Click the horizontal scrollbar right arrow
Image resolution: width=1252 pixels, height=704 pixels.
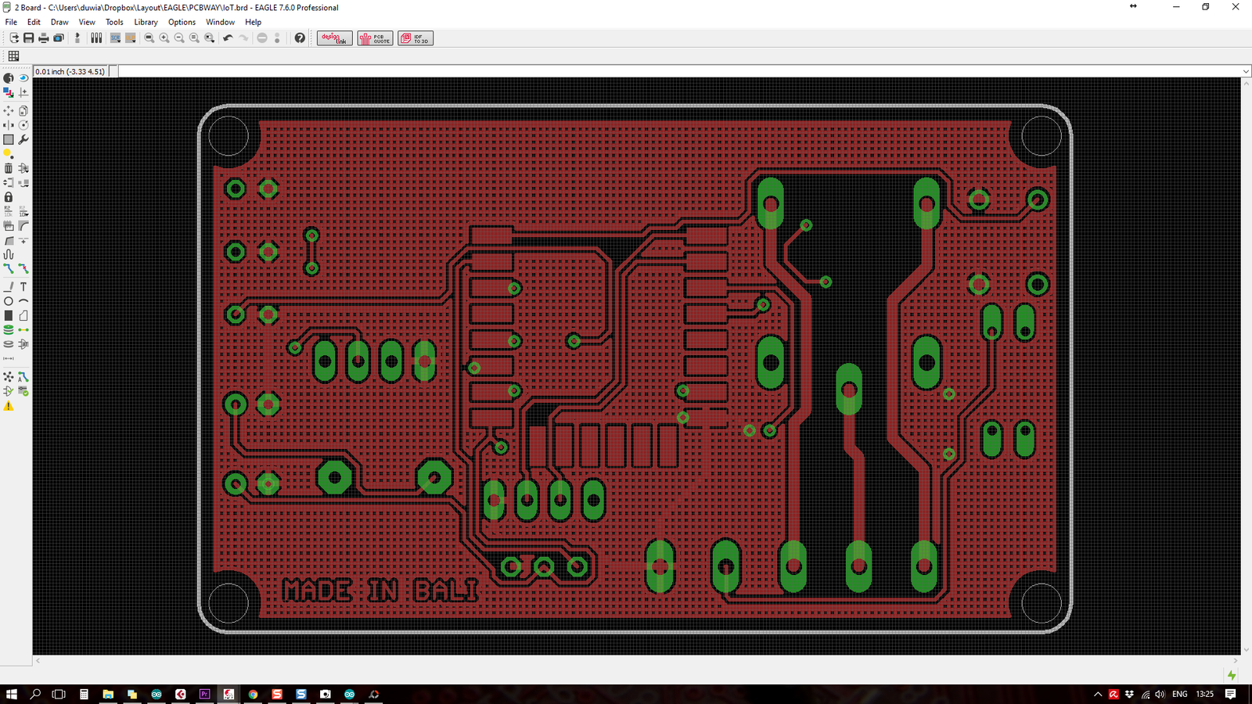tap(1236, 661)
